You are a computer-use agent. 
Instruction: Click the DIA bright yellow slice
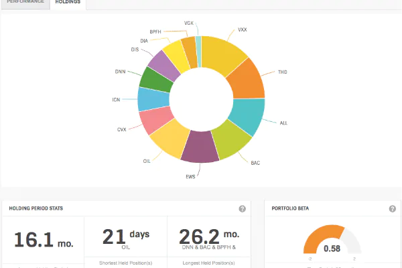pyautogui.click(x=178, y=56)
